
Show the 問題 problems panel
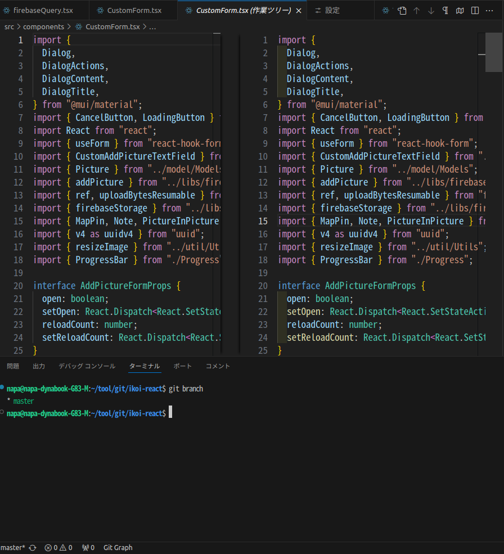pyautogui.click(x=13, y=366)
